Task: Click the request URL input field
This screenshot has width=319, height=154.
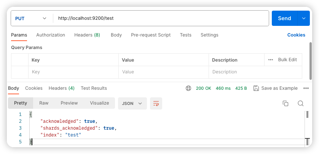Action: point(161,18)
